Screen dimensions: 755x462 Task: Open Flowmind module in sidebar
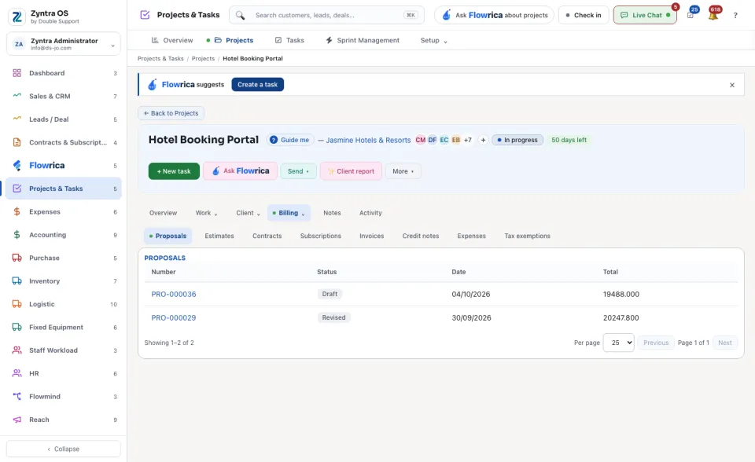point(64,397)
